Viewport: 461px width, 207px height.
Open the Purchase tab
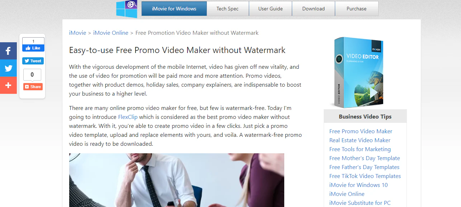coord(357,9)
